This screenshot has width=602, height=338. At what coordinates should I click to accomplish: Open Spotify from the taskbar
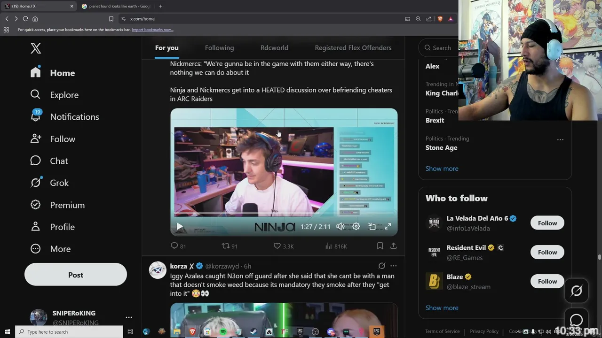(223, 332)
